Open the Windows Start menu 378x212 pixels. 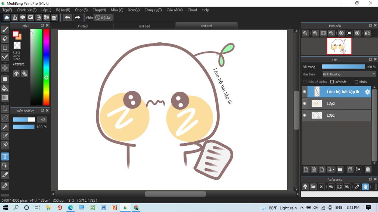pos(5,208)
